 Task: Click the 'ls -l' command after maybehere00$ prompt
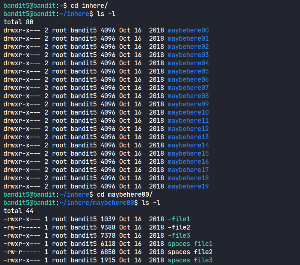click(x=151, y=203)
